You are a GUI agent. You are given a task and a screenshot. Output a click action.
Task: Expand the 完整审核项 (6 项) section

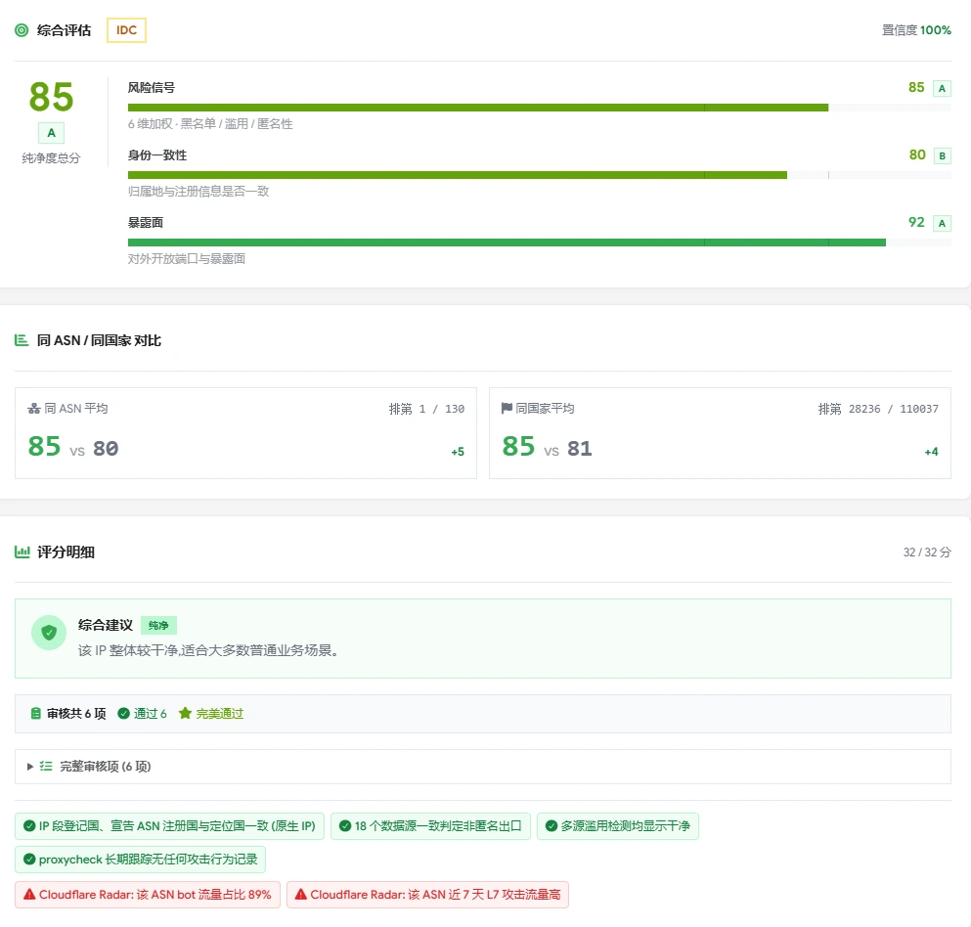point(483,767)
